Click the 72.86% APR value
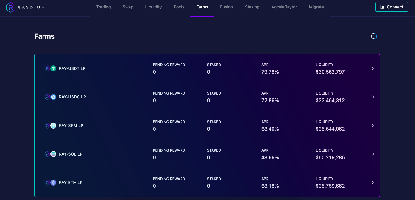Screen dimensions: 415x200 point(270,100)
